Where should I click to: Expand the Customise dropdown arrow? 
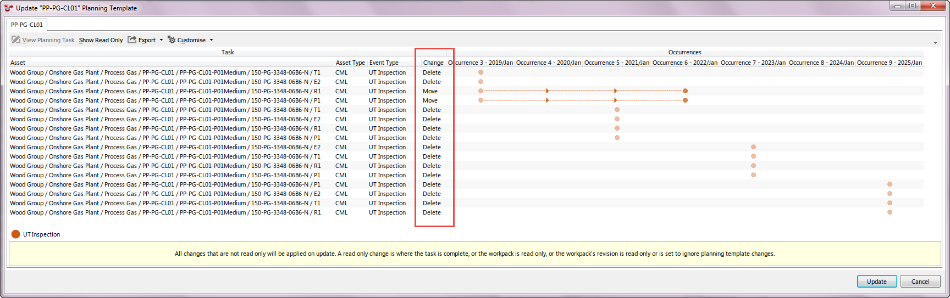(x=211, y=40)
